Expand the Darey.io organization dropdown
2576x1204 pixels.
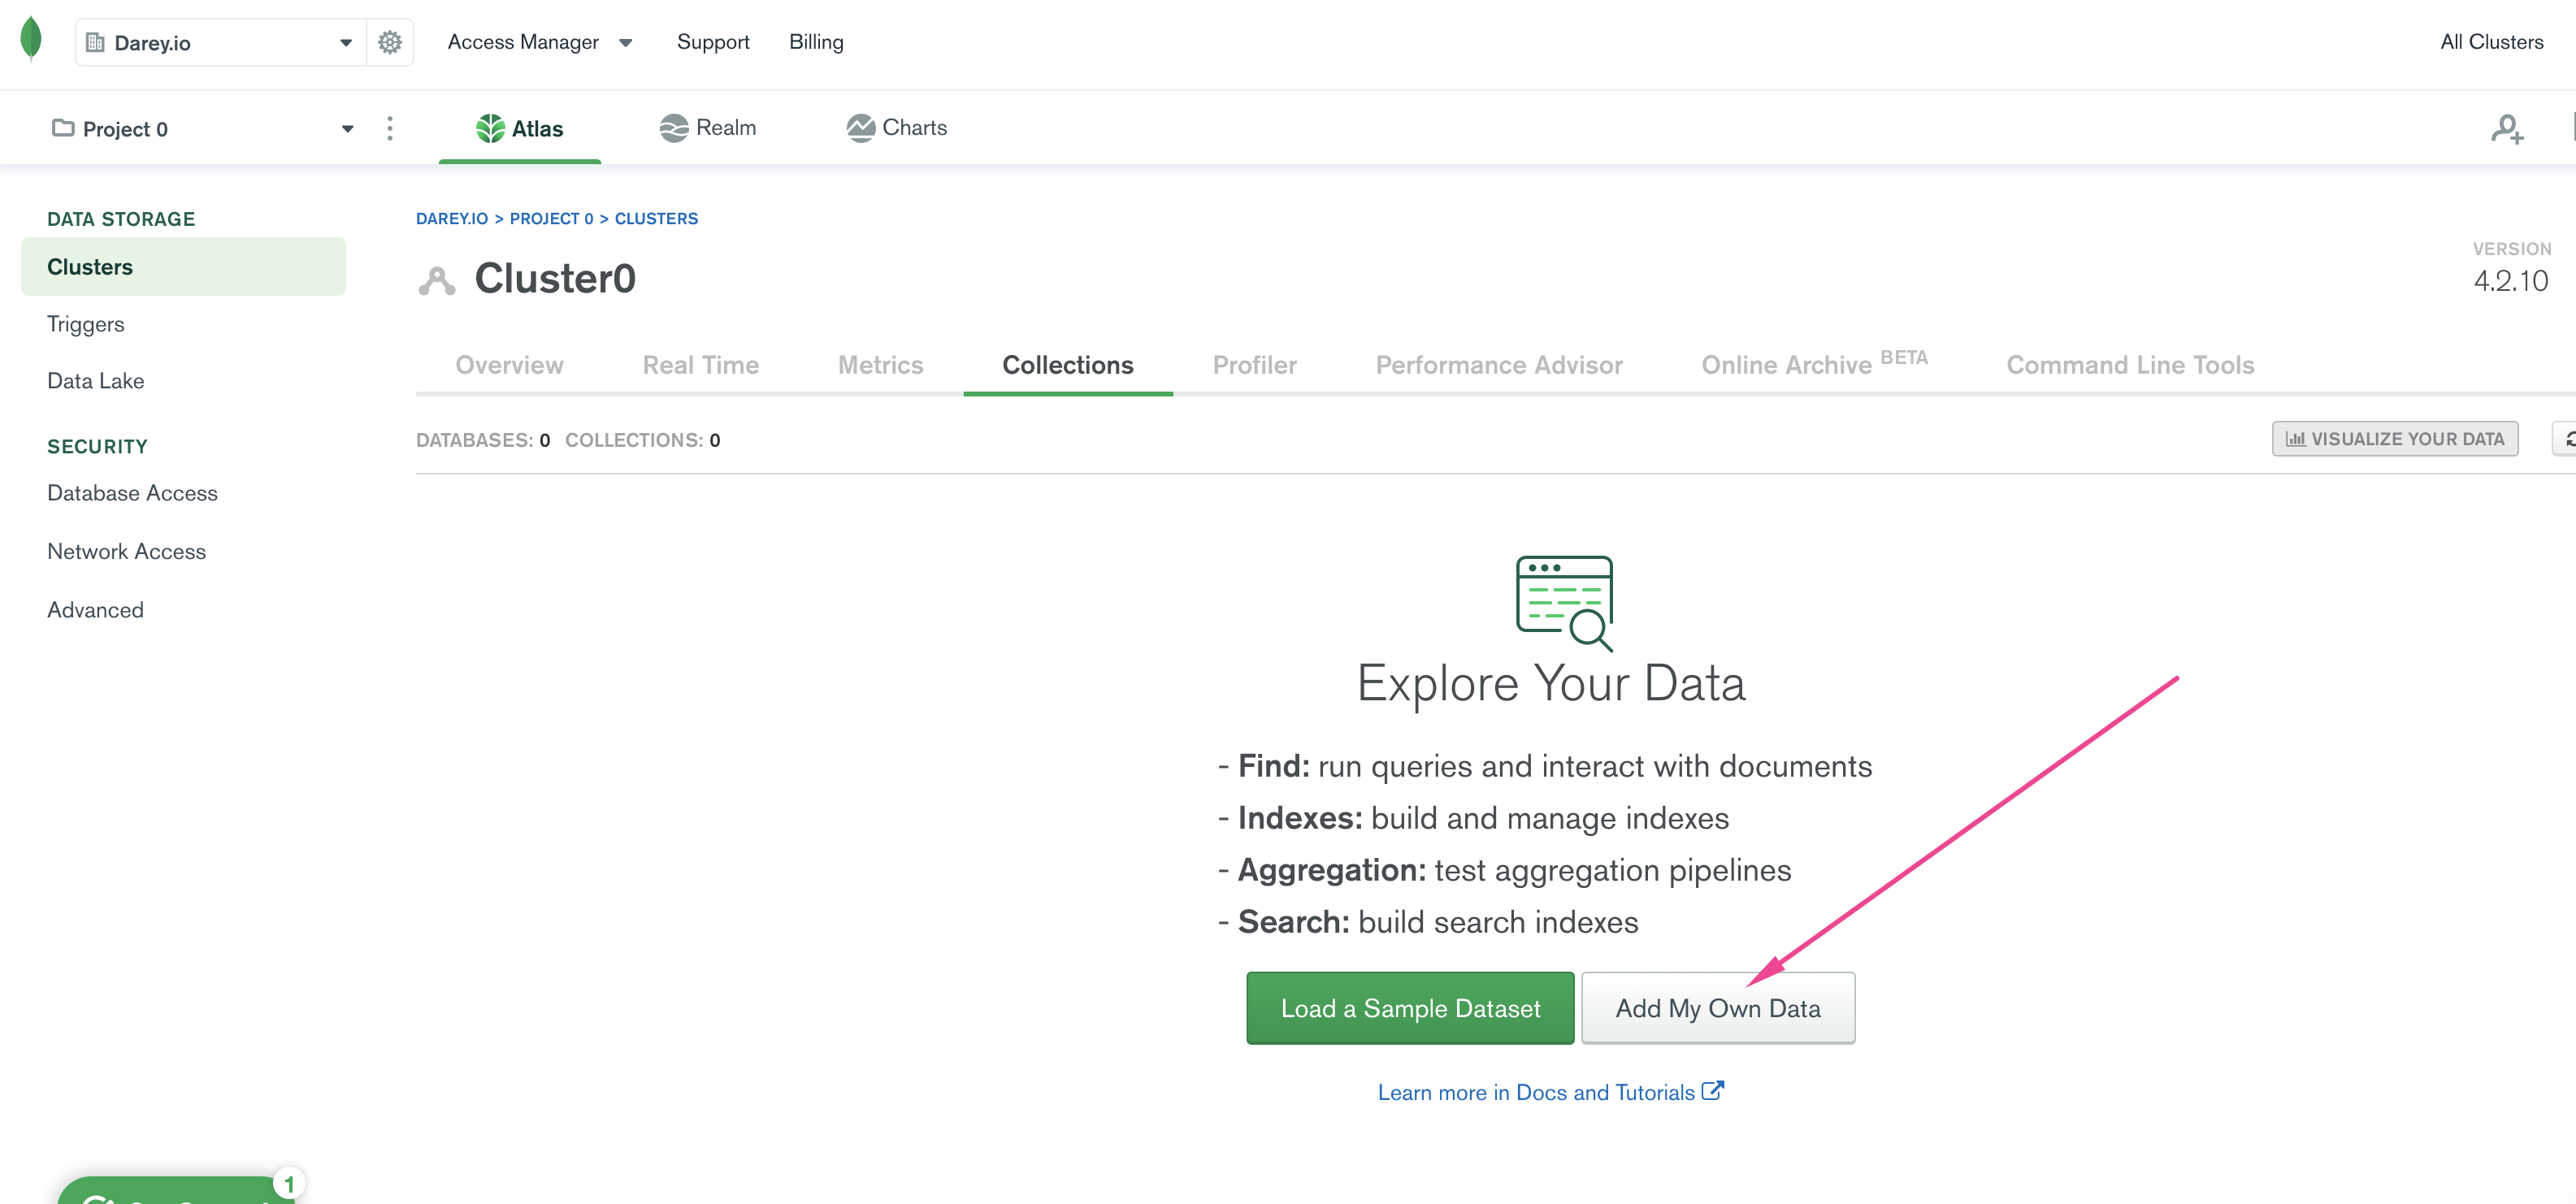(x=346, y=42)
